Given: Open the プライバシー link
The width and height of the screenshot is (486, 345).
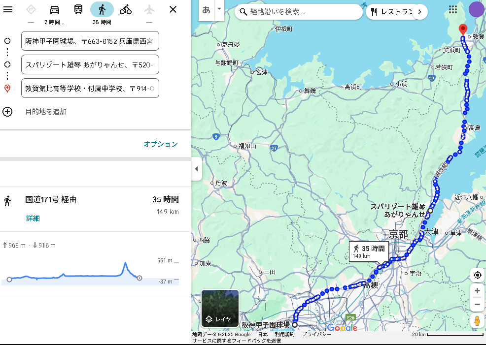Looking at the screenshot, I should click(317, 335).
